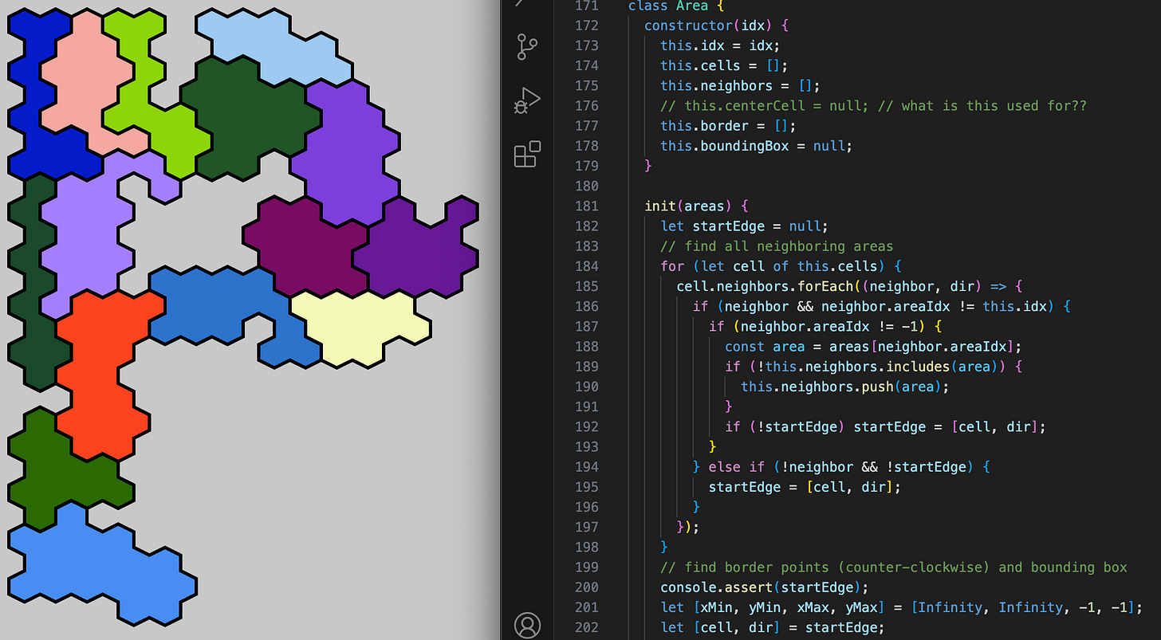Click 'if (!startEdge) startEdge = [cell, dir];' line

pos(885,426)
